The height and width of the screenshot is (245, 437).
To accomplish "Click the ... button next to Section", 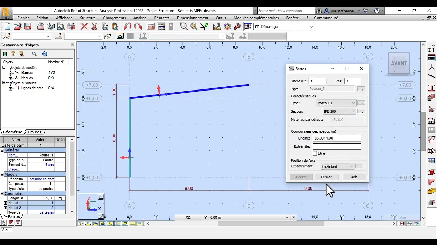I will click(x=361, y=111).
